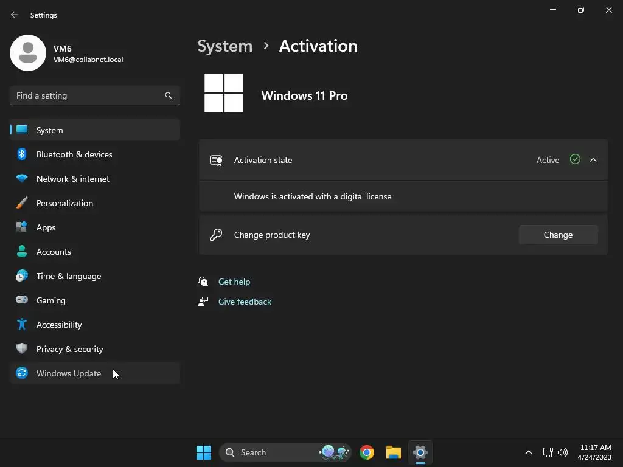Click the Privacy & security shield icon

click(x=22, y=348)
